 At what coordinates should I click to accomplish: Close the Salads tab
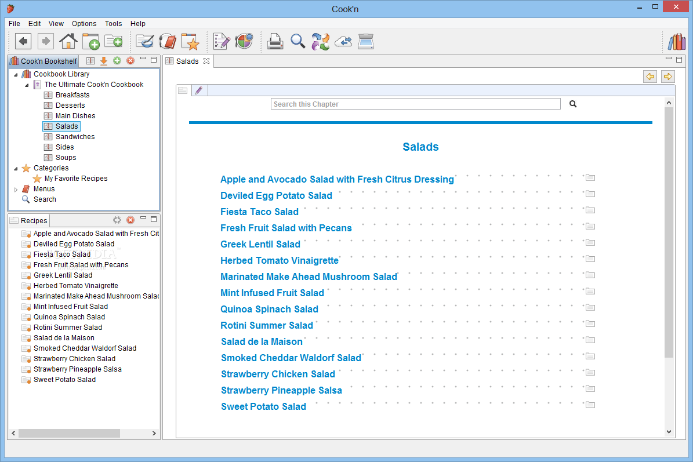(206, 61)
